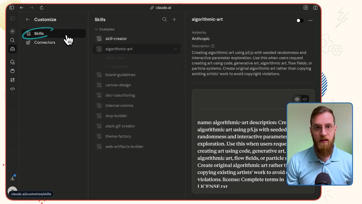Reload the claude.ai page
The width and height of the screenshot is (362, 204).
pyautogui.click(x=42, y=8)
